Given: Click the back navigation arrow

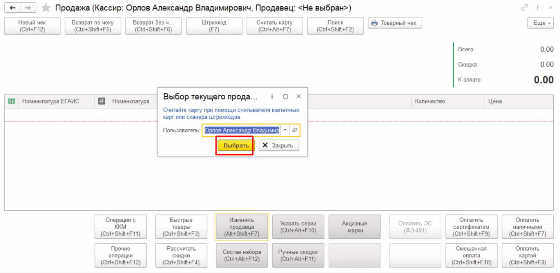Looking at the screenshot, I should [12, 8].
